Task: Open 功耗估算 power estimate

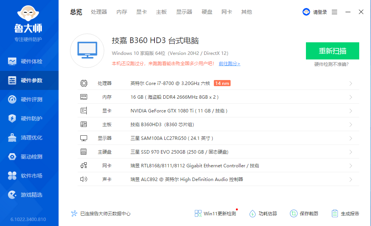Action: (263, 213)
